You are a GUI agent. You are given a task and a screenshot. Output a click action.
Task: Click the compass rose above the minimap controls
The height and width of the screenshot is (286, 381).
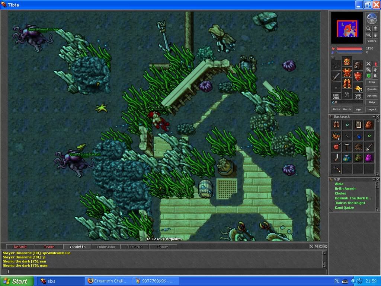point(372,19)
